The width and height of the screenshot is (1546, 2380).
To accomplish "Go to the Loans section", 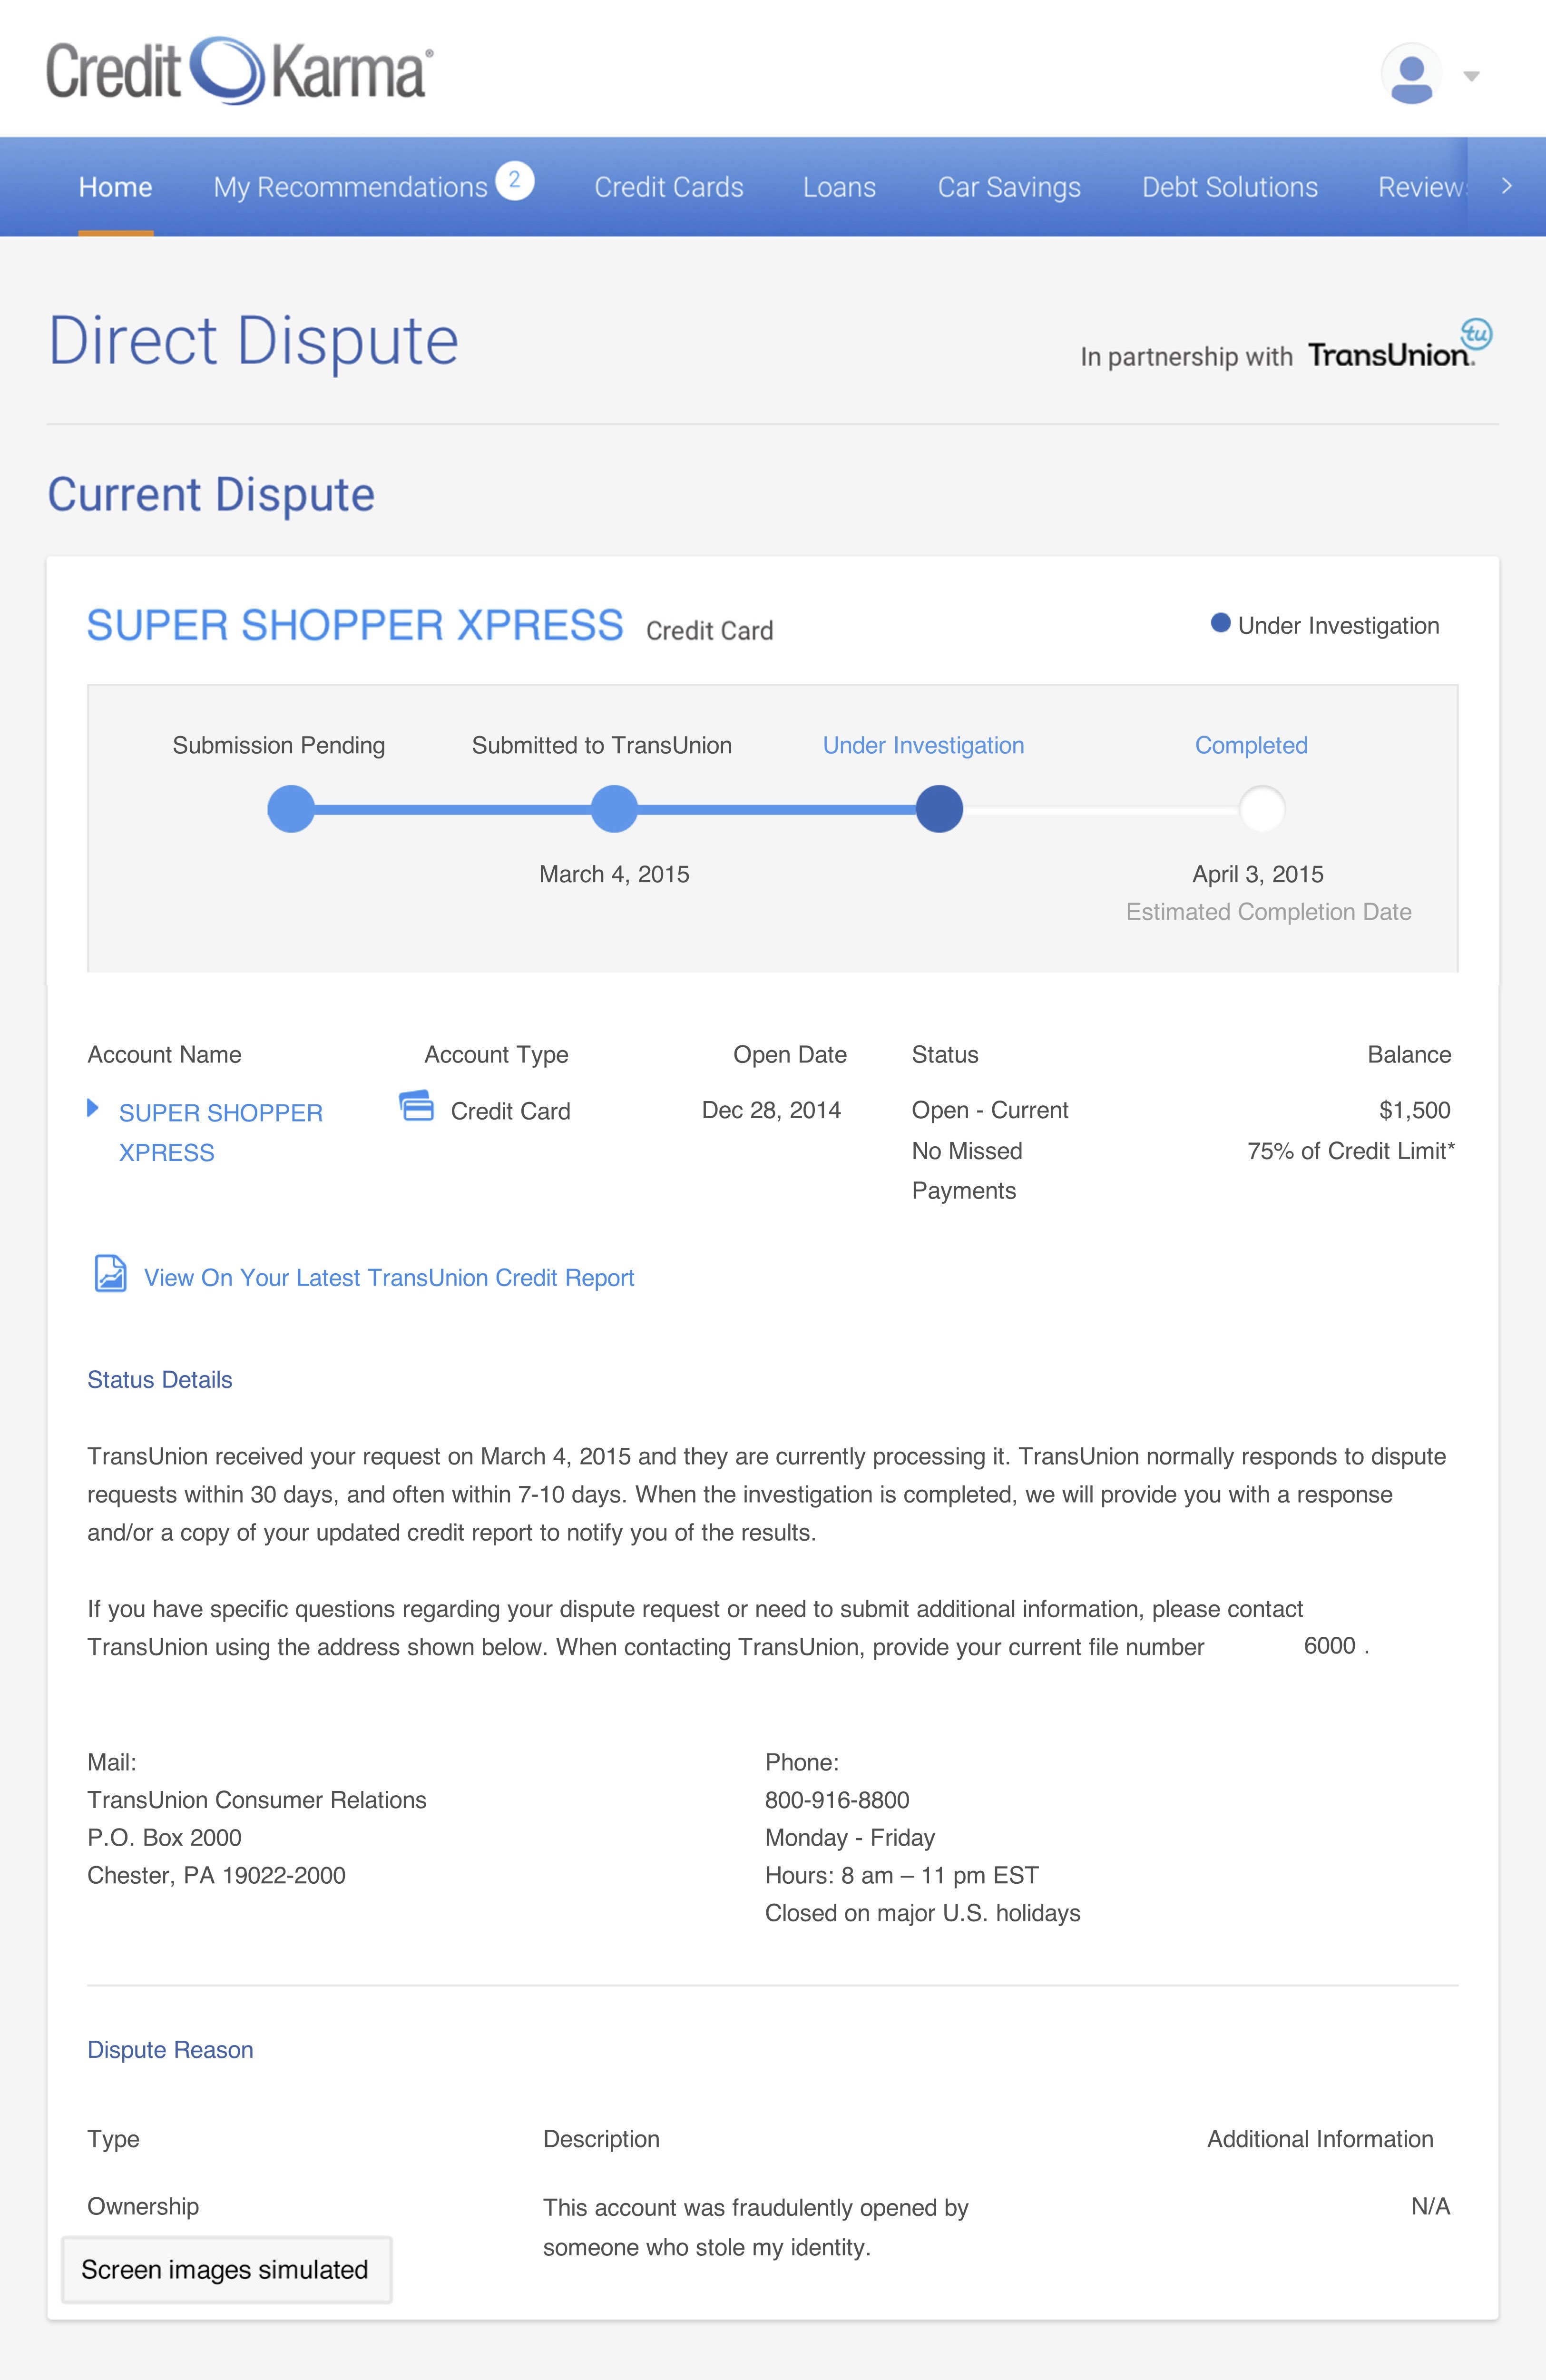I will 839,187.
